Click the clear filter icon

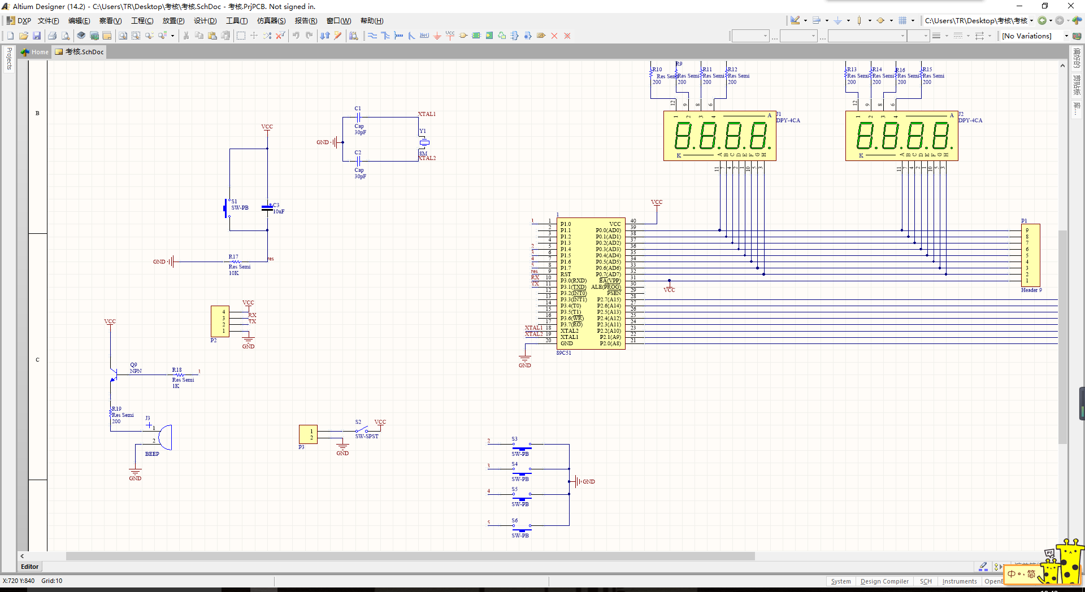pos(280,36)
